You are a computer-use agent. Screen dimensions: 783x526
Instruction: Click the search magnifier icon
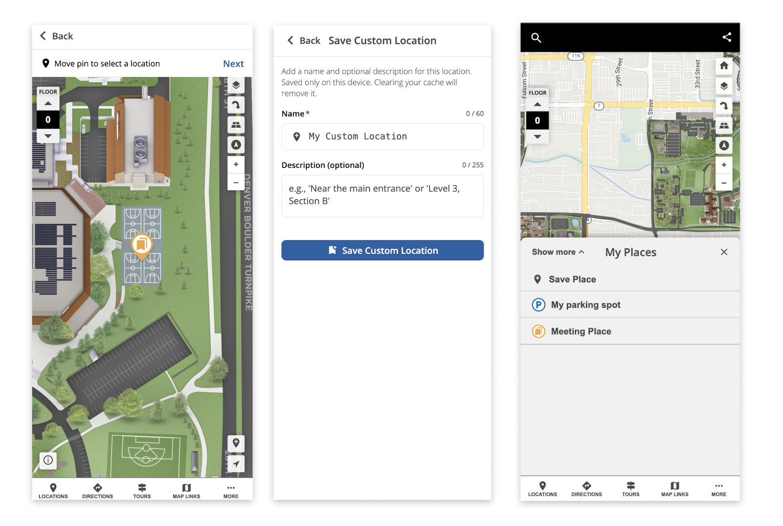(536, 38)
